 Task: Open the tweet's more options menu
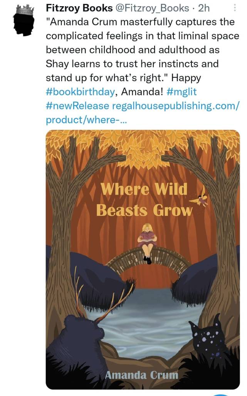[x=235, y=8]
